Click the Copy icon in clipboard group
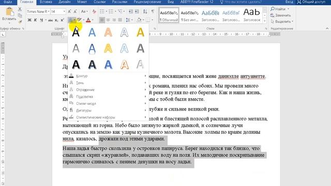 tap(20, 16)
